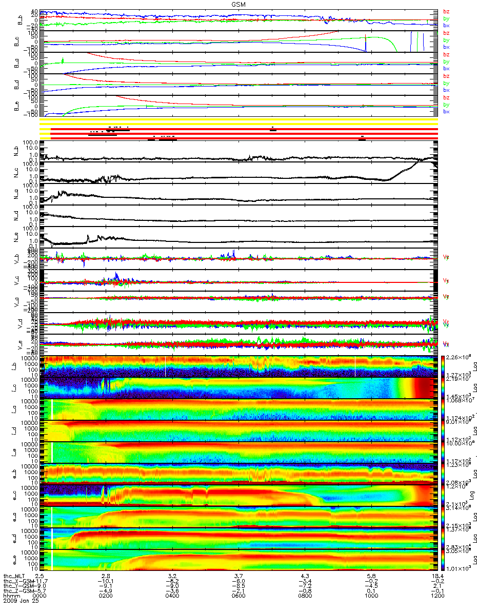Click the by legend of B_d panel
Viewport: 477px width, 615px height.
446,83
